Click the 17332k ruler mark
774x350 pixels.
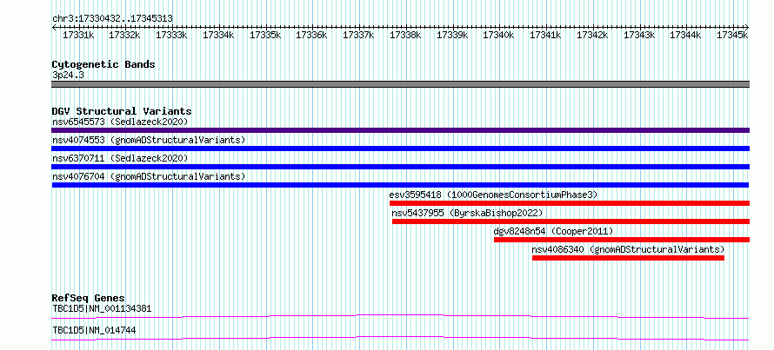tap(124, 35)
